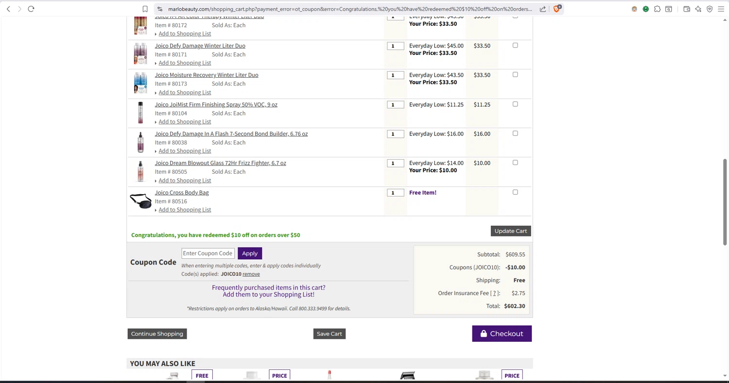Select remove checkbox for Defy Damage Liter Duo
This screenshot has width=729, height=383.
(515, 45)
